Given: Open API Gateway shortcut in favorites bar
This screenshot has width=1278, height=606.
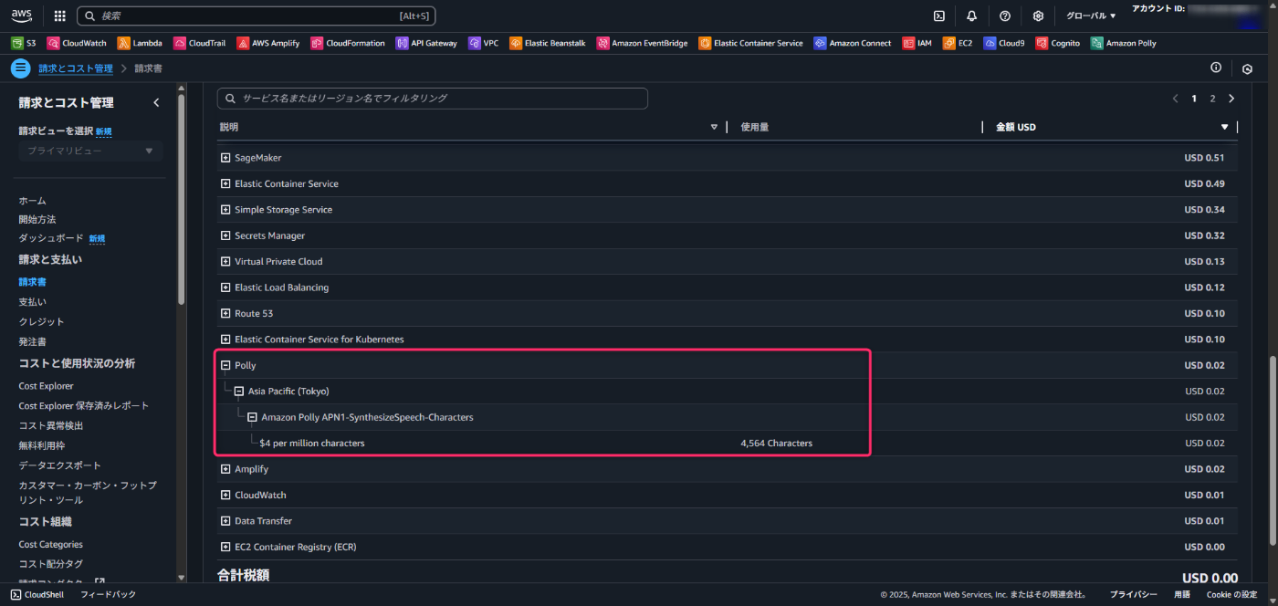Looking at the screenshot, I should pos(426,43).
